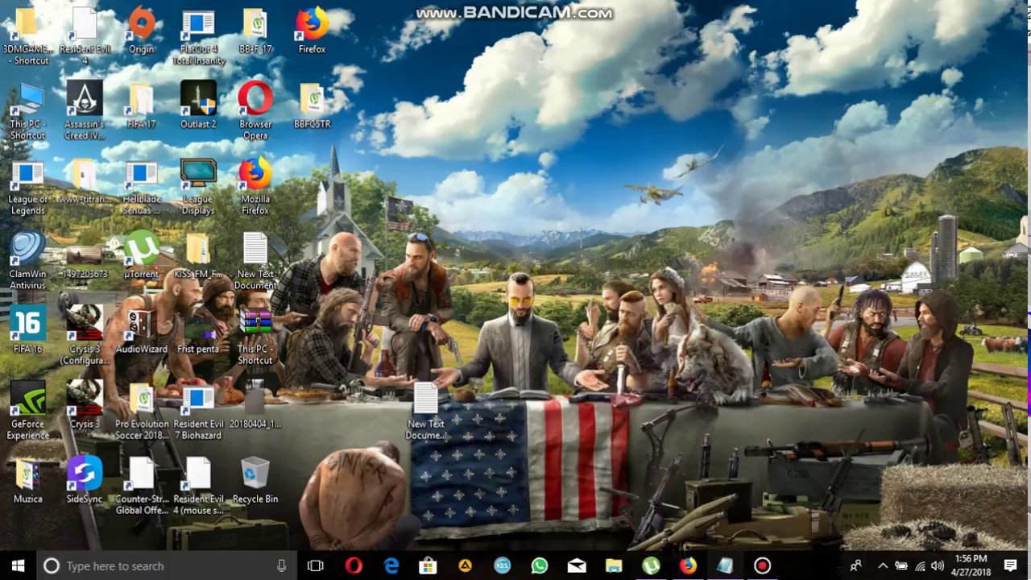Screen dimensions: 1031x580
Task: Launch Microsoft Edge from the taskbar
Action: [391, 565]
